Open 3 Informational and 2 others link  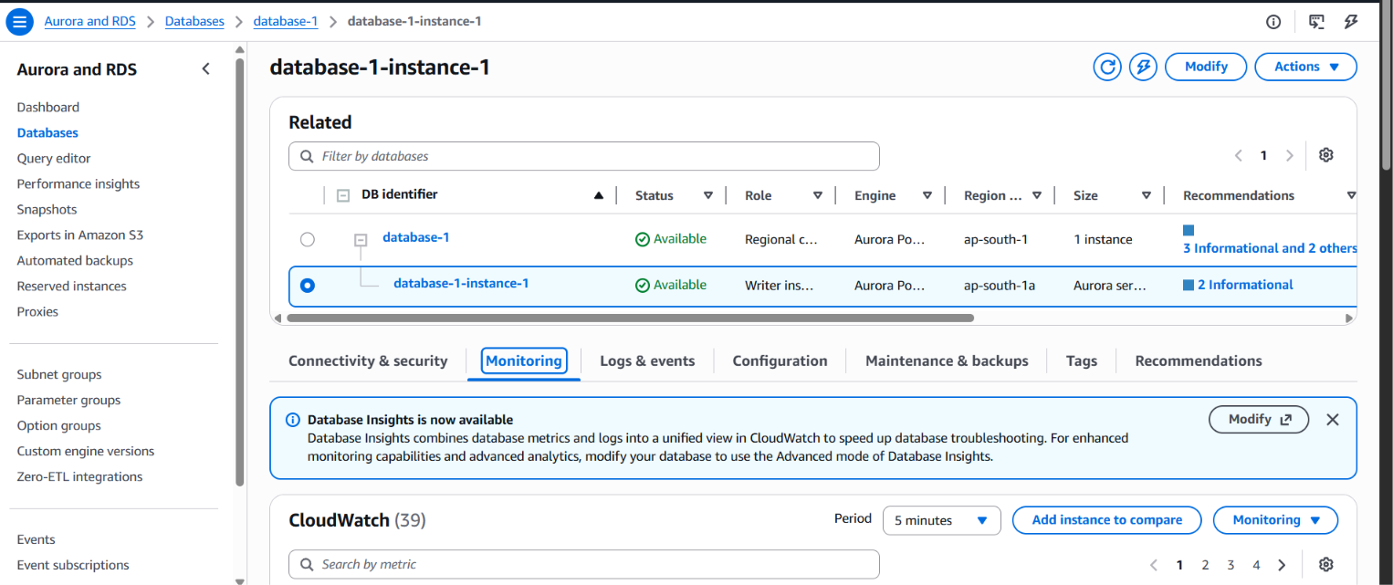click(1270, 248)
